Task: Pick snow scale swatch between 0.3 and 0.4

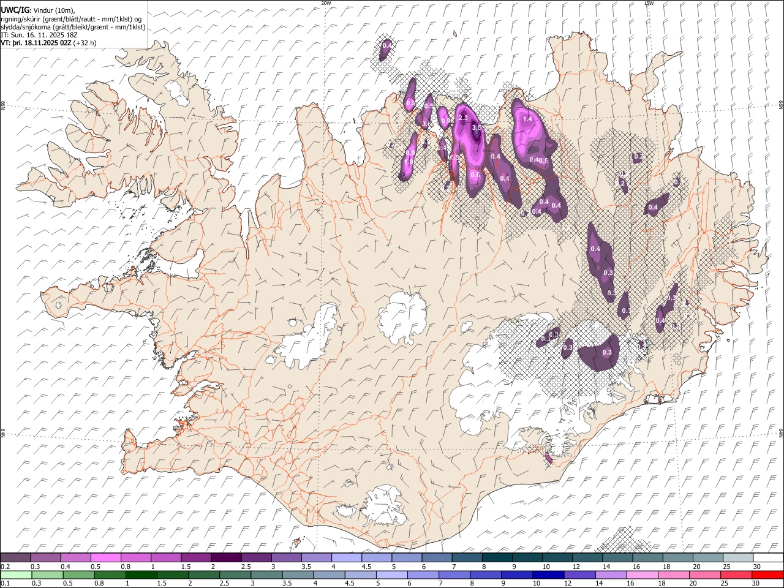Action: [45, 558]
